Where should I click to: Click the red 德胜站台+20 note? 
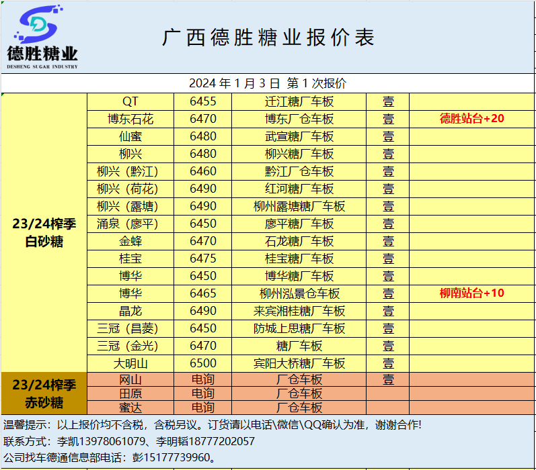(x=472, y=119)
